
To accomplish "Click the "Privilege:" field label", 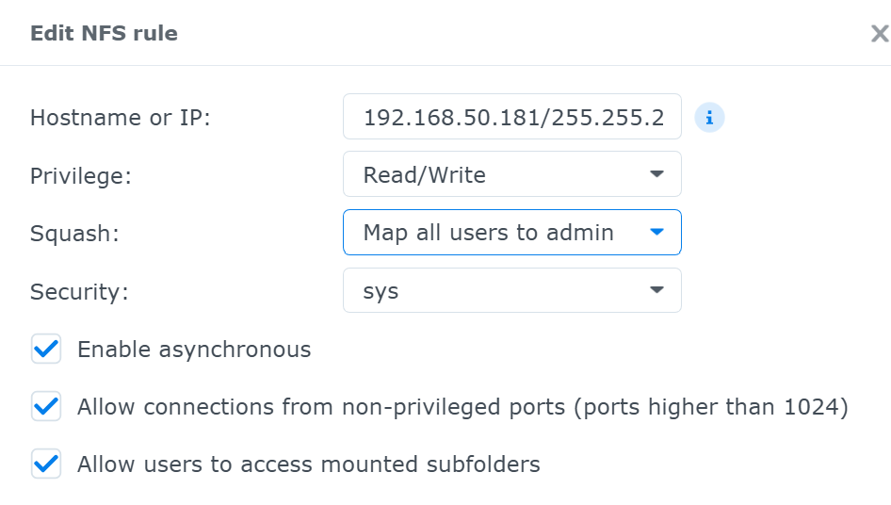I will 80,175.
